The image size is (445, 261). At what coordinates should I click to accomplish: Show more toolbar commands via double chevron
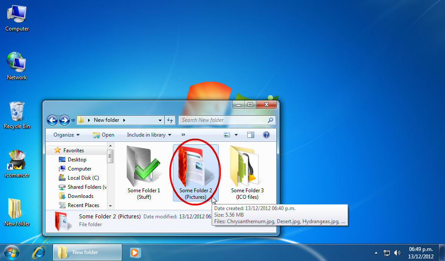pyautogui.click(x=183, y=135)
